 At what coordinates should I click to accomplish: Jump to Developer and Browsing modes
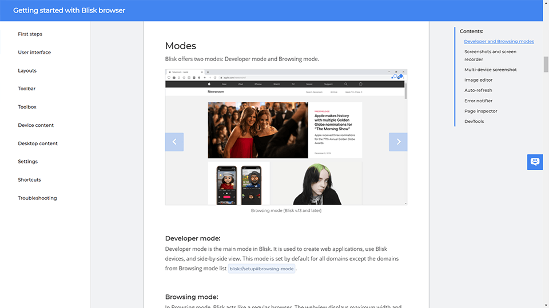(x=499, y=41)
